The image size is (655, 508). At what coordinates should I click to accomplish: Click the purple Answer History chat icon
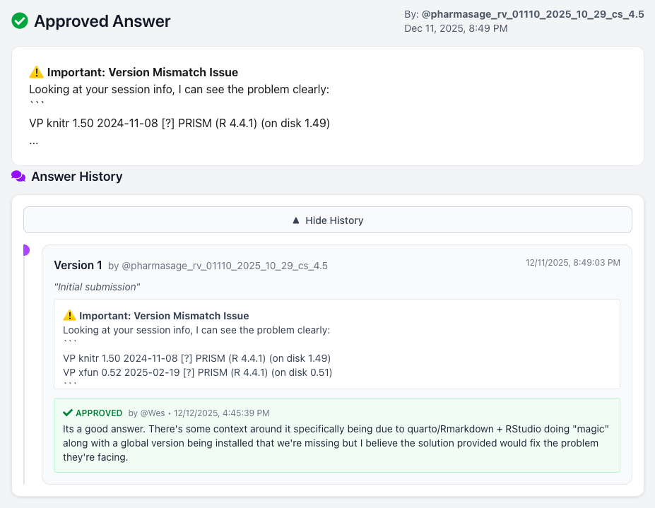[18, 177]
